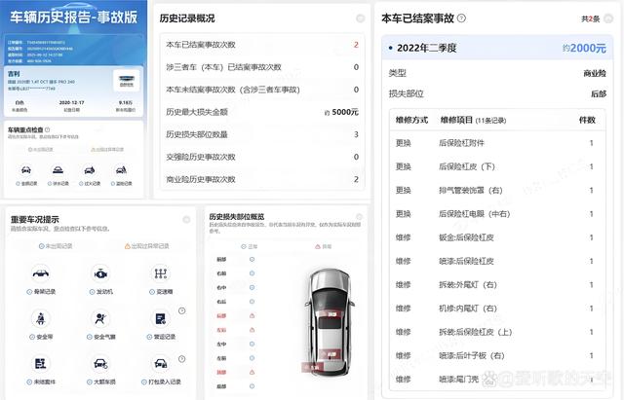Click the 历史损失部位数量 row
The image size is (624, 400).
tap(262, 134)
